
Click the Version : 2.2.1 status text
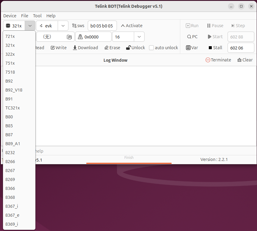[x=214, y=159]
